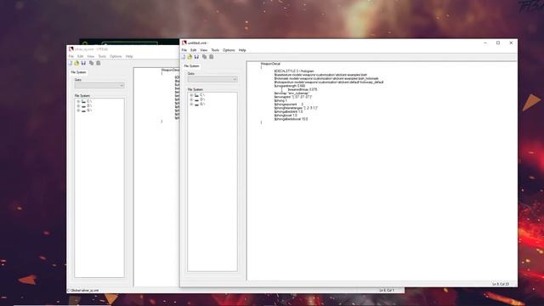
Task: Click the "$phong 1" line in editor
Action: tap(280, 100)
